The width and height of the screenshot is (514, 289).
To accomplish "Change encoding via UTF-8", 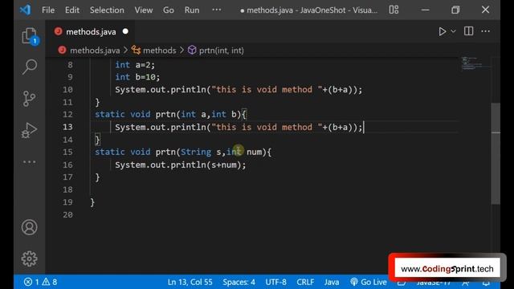I will click(275, 282).
